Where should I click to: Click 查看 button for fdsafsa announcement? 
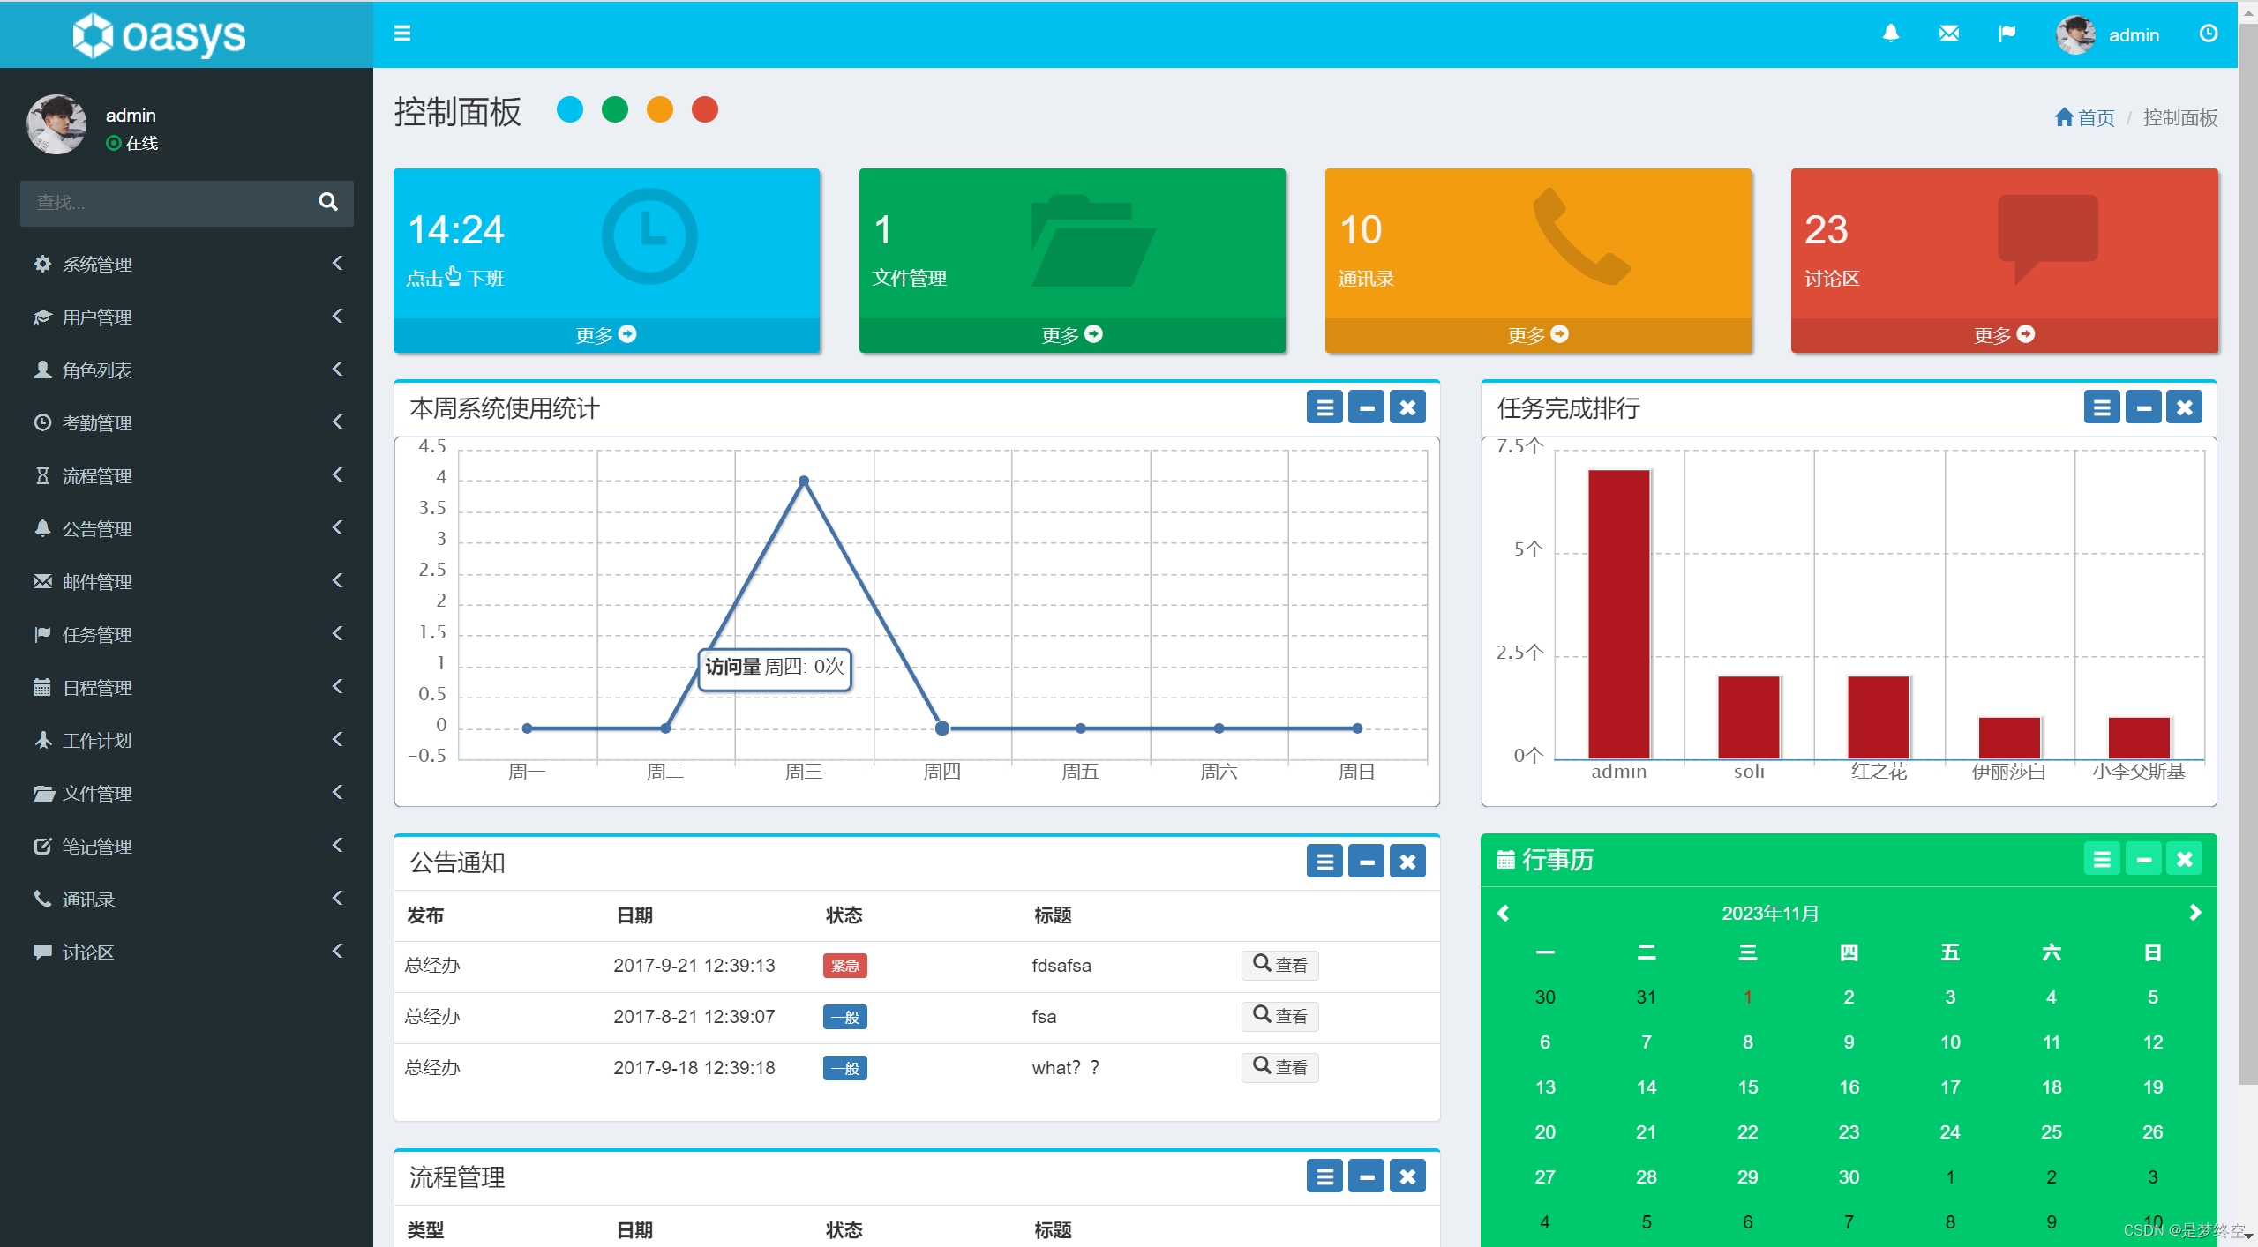pyautogui.click(x=1279, y=965)
